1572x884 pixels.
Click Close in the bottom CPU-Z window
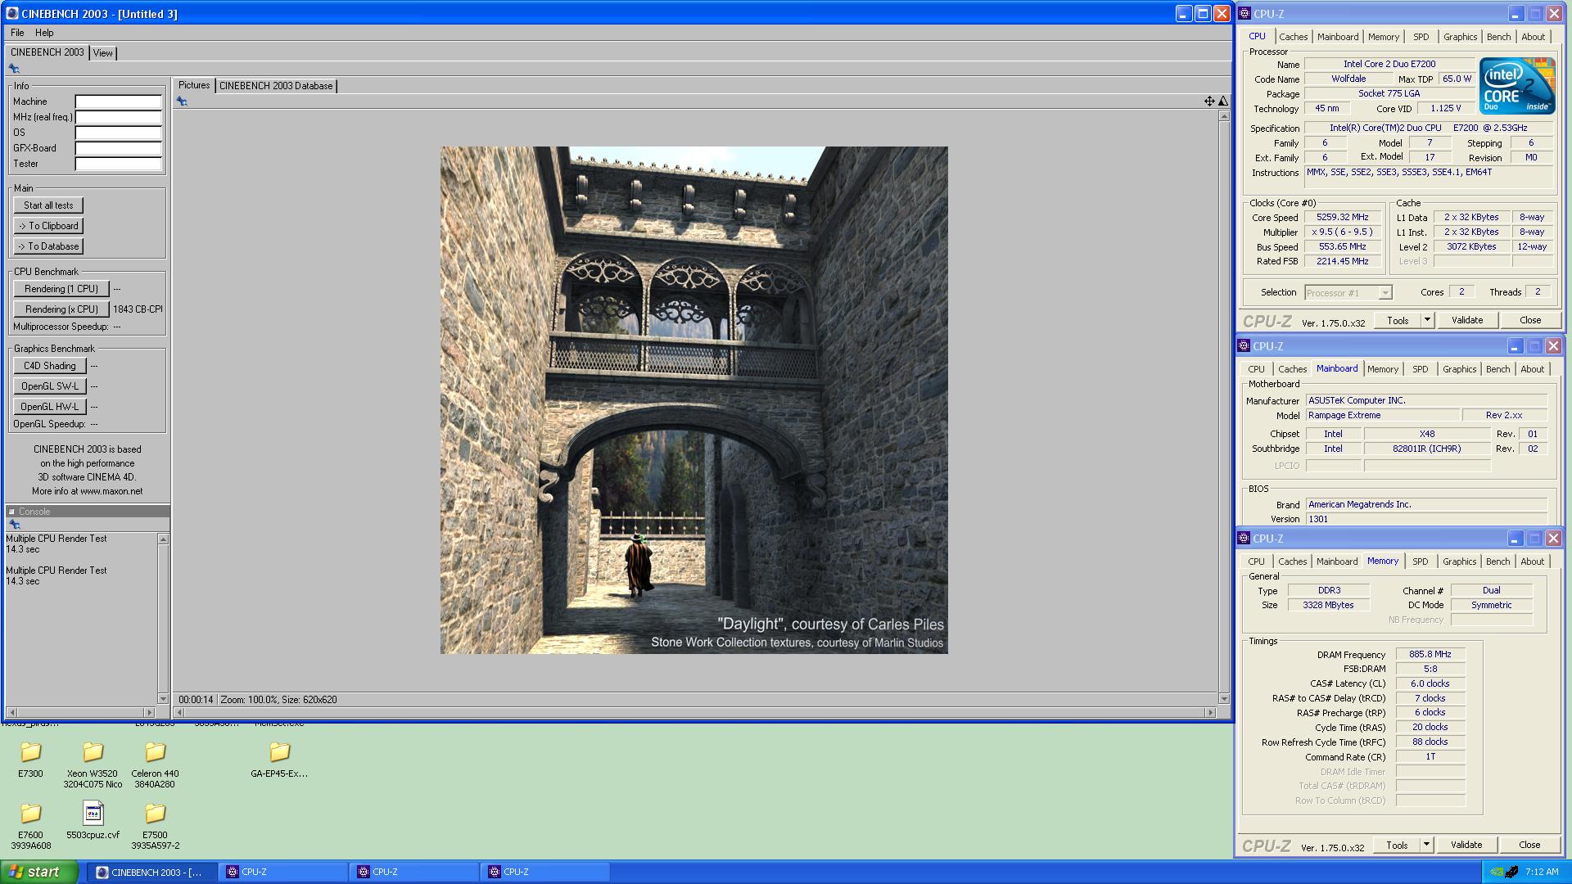click(1529, 845)
